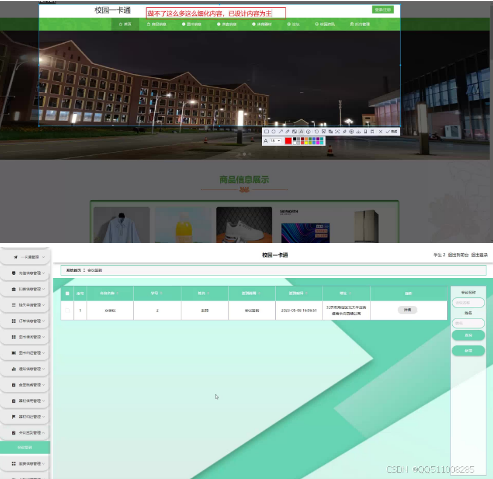
Task: Expand the 缴费信息管理 sidebar menu
Action: tap(25, 464)
